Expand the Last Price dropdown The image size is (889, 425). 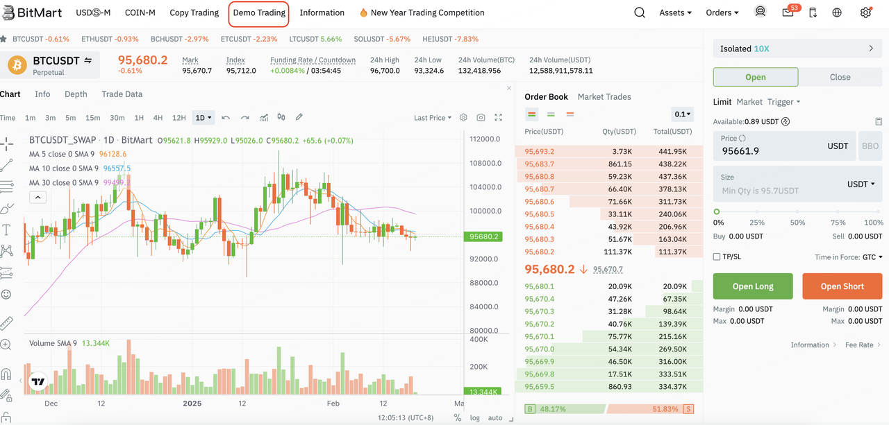tap(432, 118)
